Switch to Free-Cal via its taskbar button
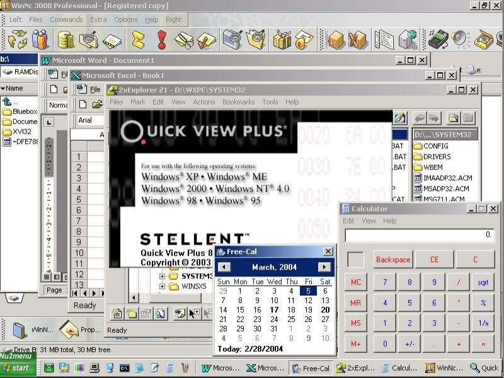This screenshot has width=504, height=378. pyautogui.click(x=311, y=368)
